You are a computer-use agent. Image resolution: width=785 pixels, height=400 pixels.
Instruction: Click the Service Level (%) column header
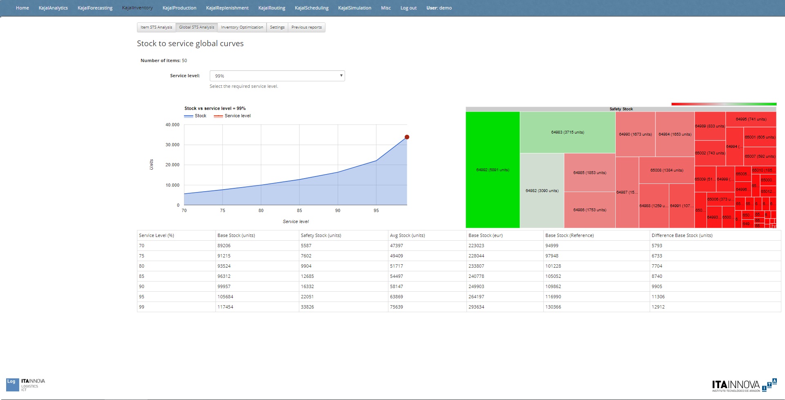[176, 235]
